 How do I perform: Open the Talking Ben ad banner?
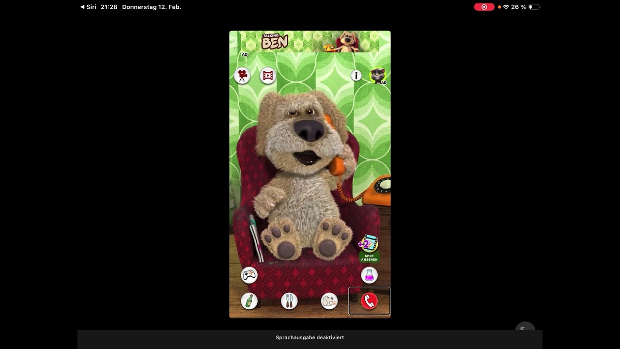tap(310, 42)
